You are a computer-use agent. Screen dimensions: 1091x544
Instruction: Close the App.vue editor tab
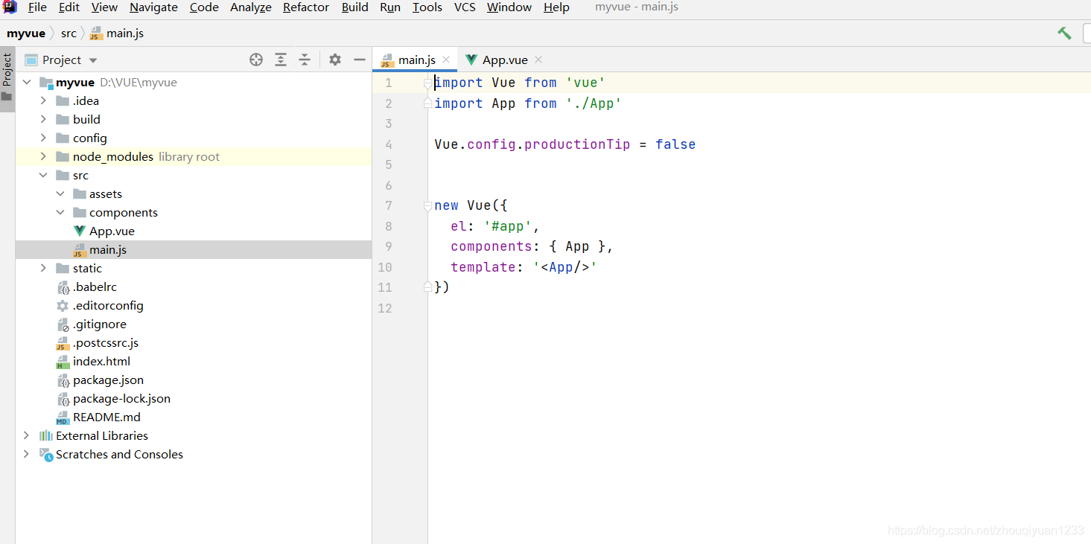pyautogui.click(x=538, y=60)
